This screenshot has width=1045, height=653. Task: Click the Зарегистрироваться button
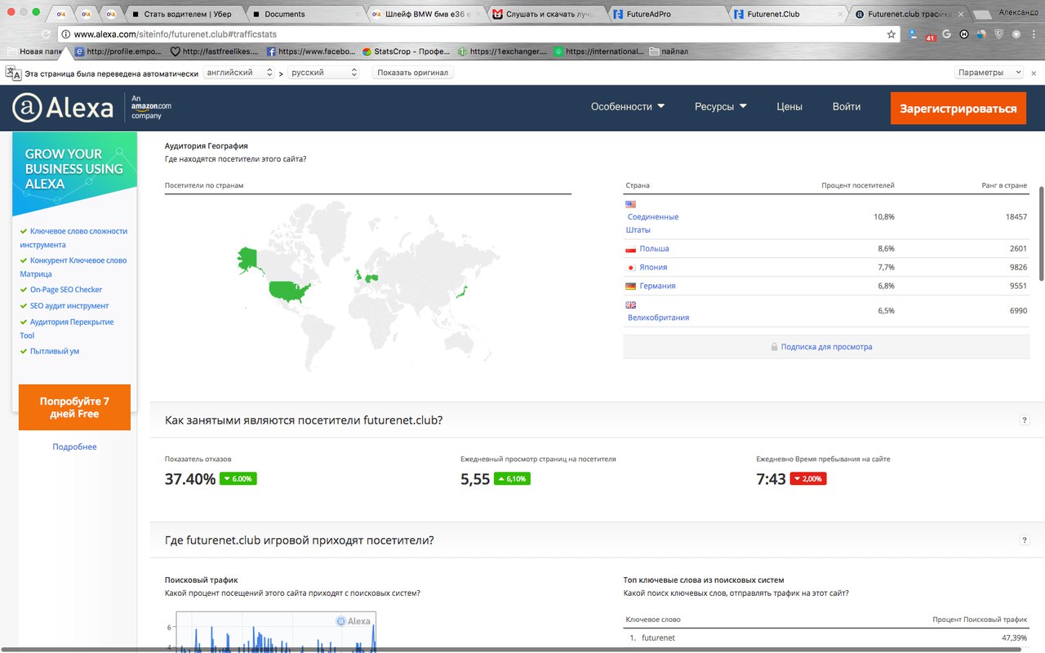pyautogui.click(x=958, y=108)
